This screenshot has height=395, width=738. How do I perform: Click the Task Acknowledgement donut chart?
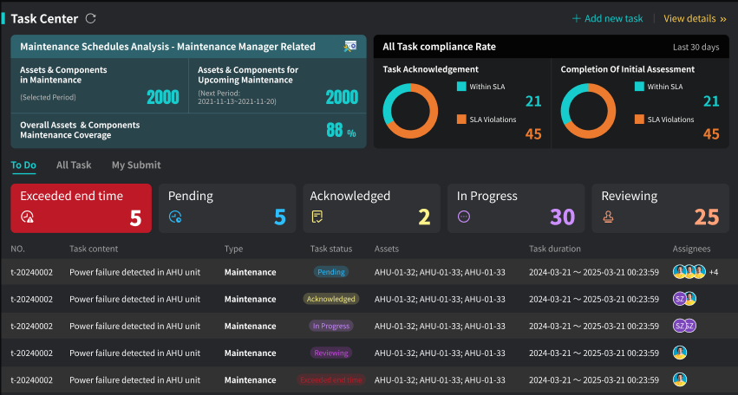tap(413, 110)
